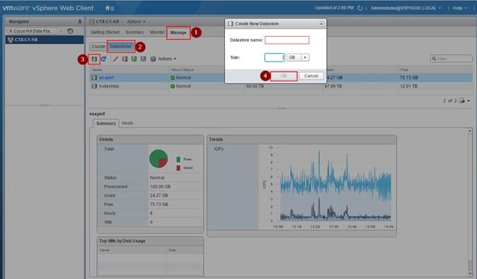Click the 75.73 GB Free cell
The height and width of the screenshot is (279, 477).
coord(409,78)
